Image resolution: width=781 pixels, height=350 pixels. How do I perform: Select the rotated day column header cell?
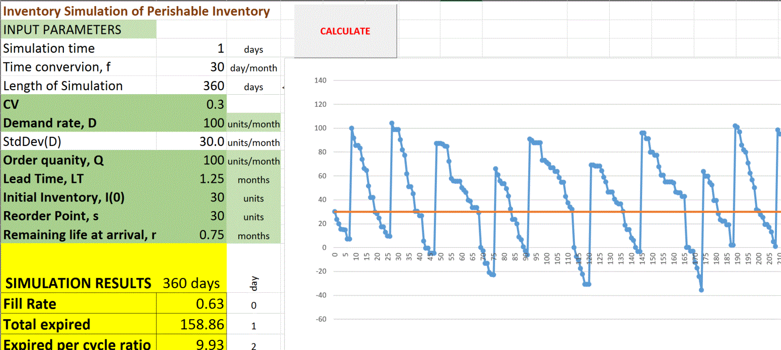click(254, 284)
